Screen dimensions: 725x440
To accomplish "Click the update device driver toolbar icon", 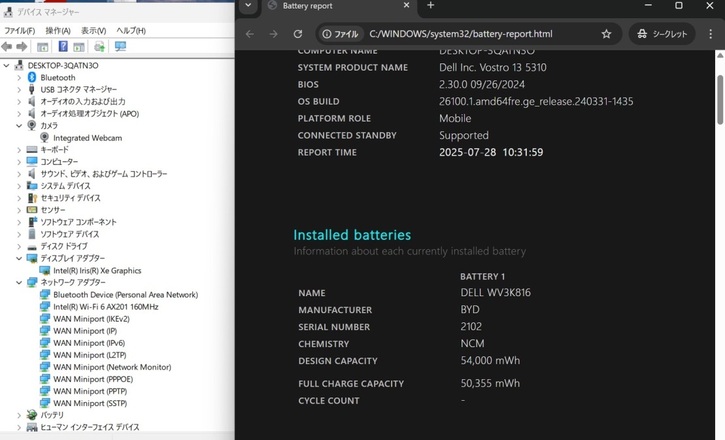I will (99, 46).
